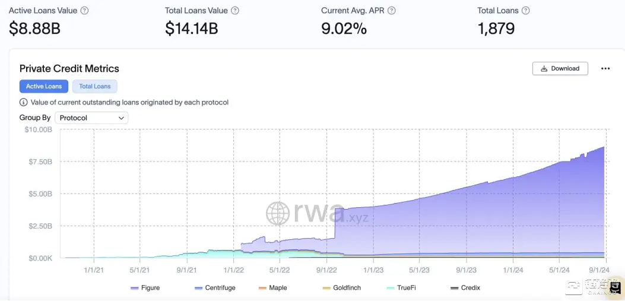Toggle the Maple series in legend
Image resolution: width=625 pixels, height=301 pixels.
coord(272,288)
